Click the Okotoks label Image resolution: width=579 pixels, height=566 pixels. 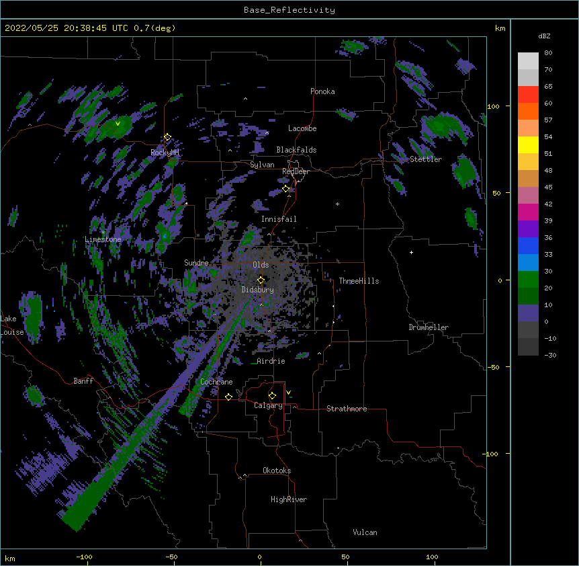pos(277,471)
